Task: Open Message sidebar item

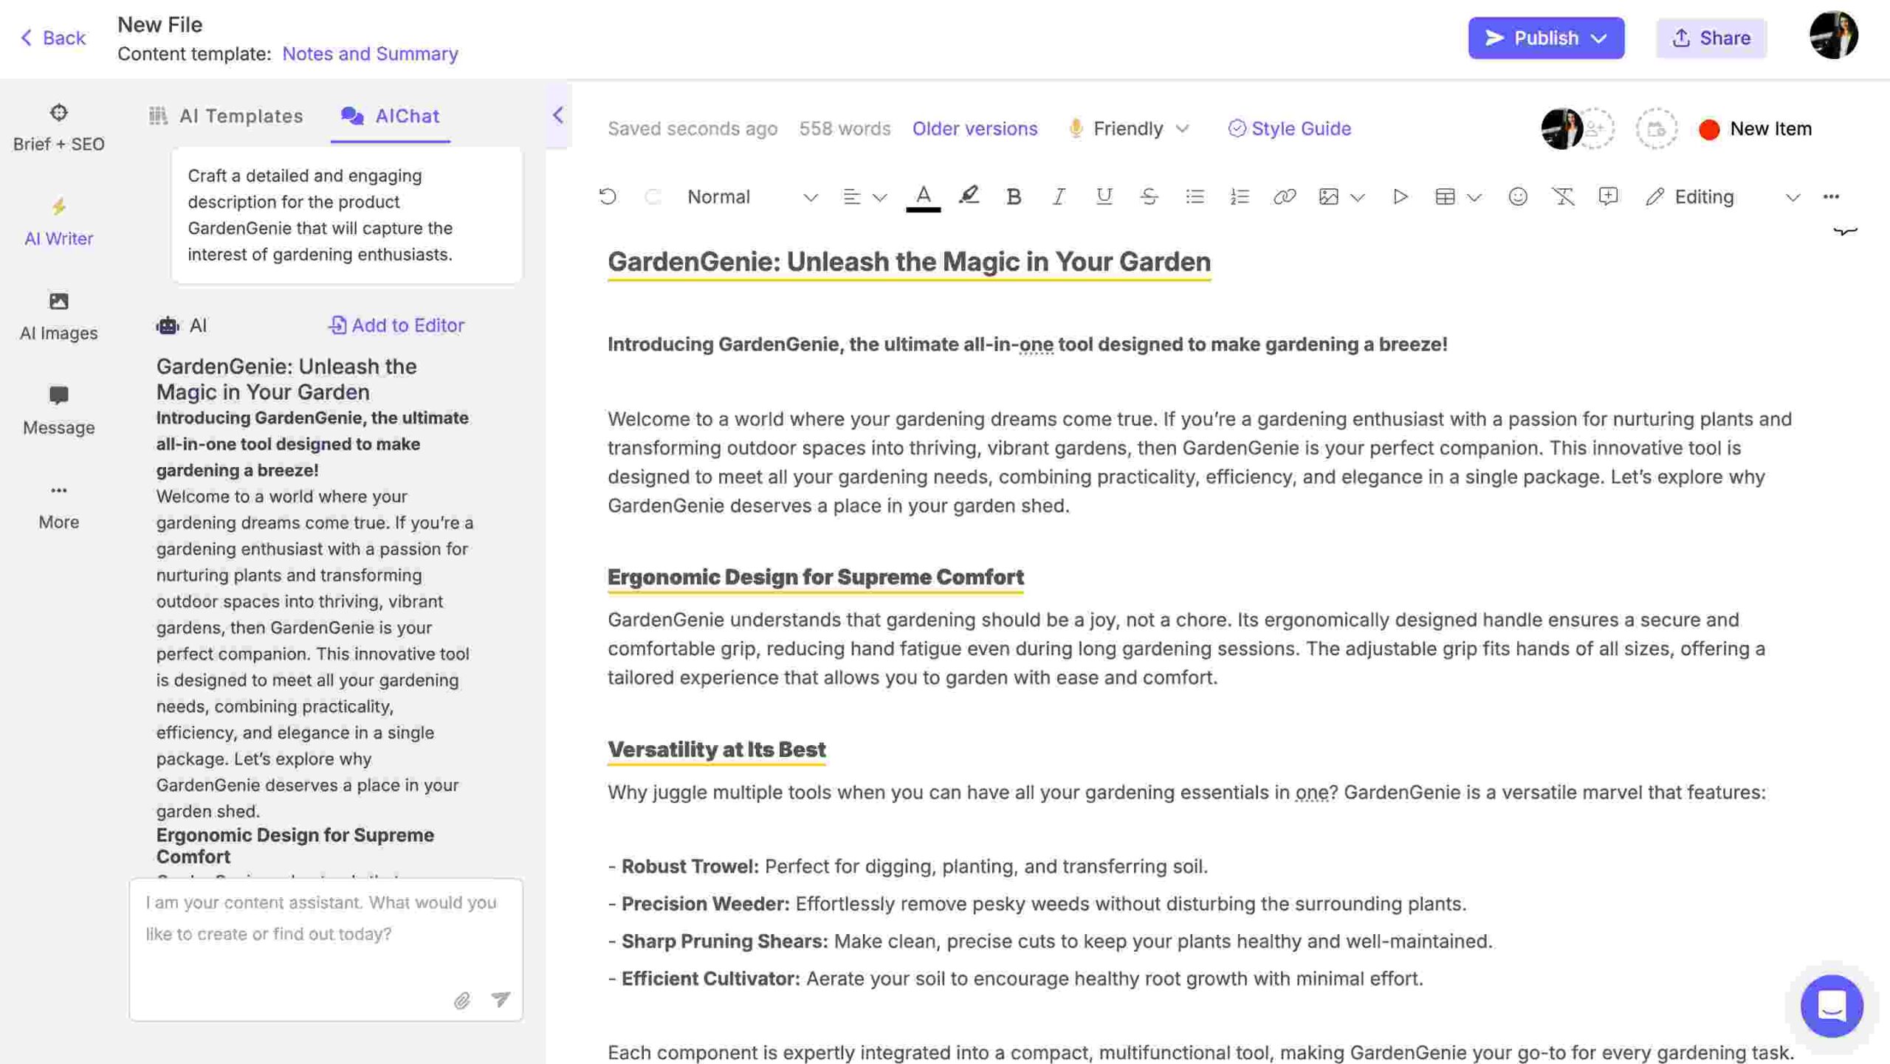Action: 58,410
